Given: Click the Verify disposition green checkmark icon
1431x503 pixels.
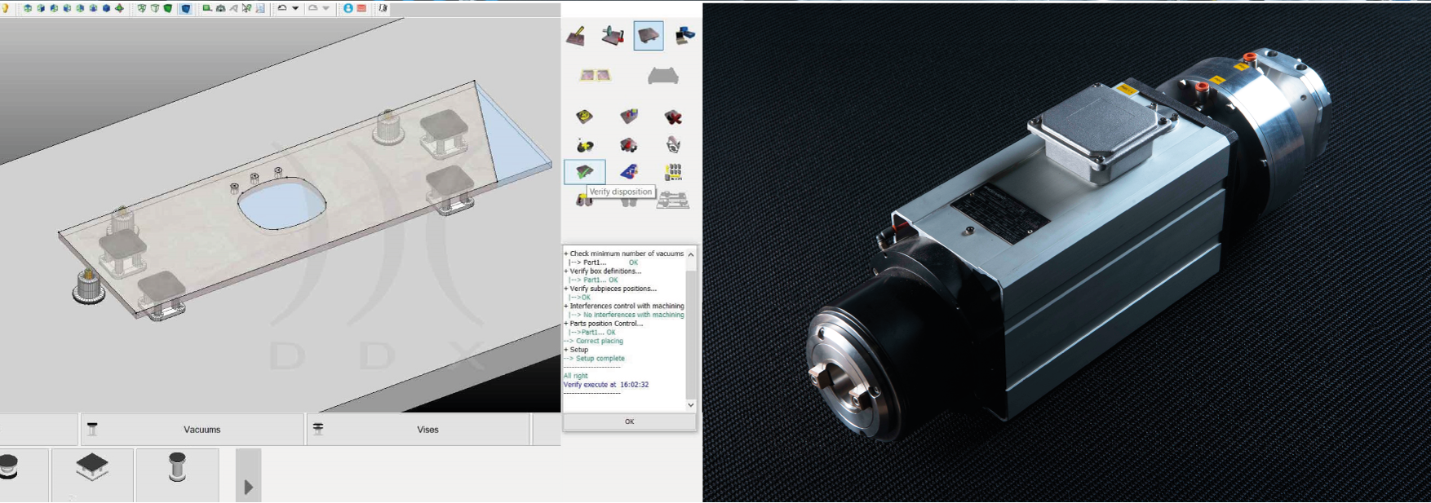Looking at the screenshot, I should click(x=584, y=172).
